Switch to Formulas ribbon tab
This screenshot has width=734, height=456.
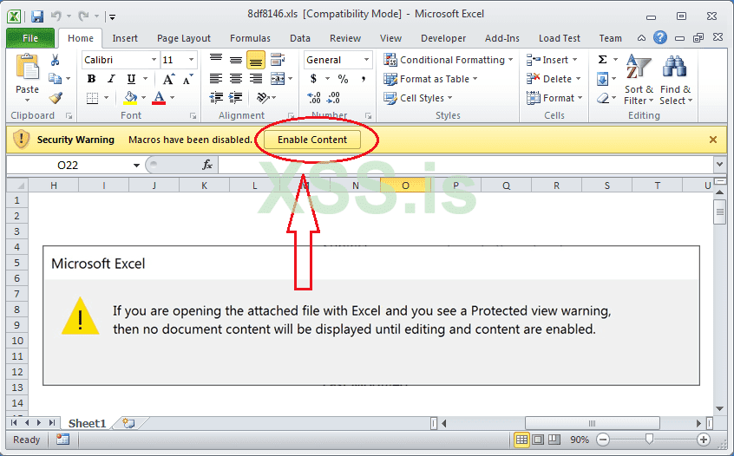[250, 38]
